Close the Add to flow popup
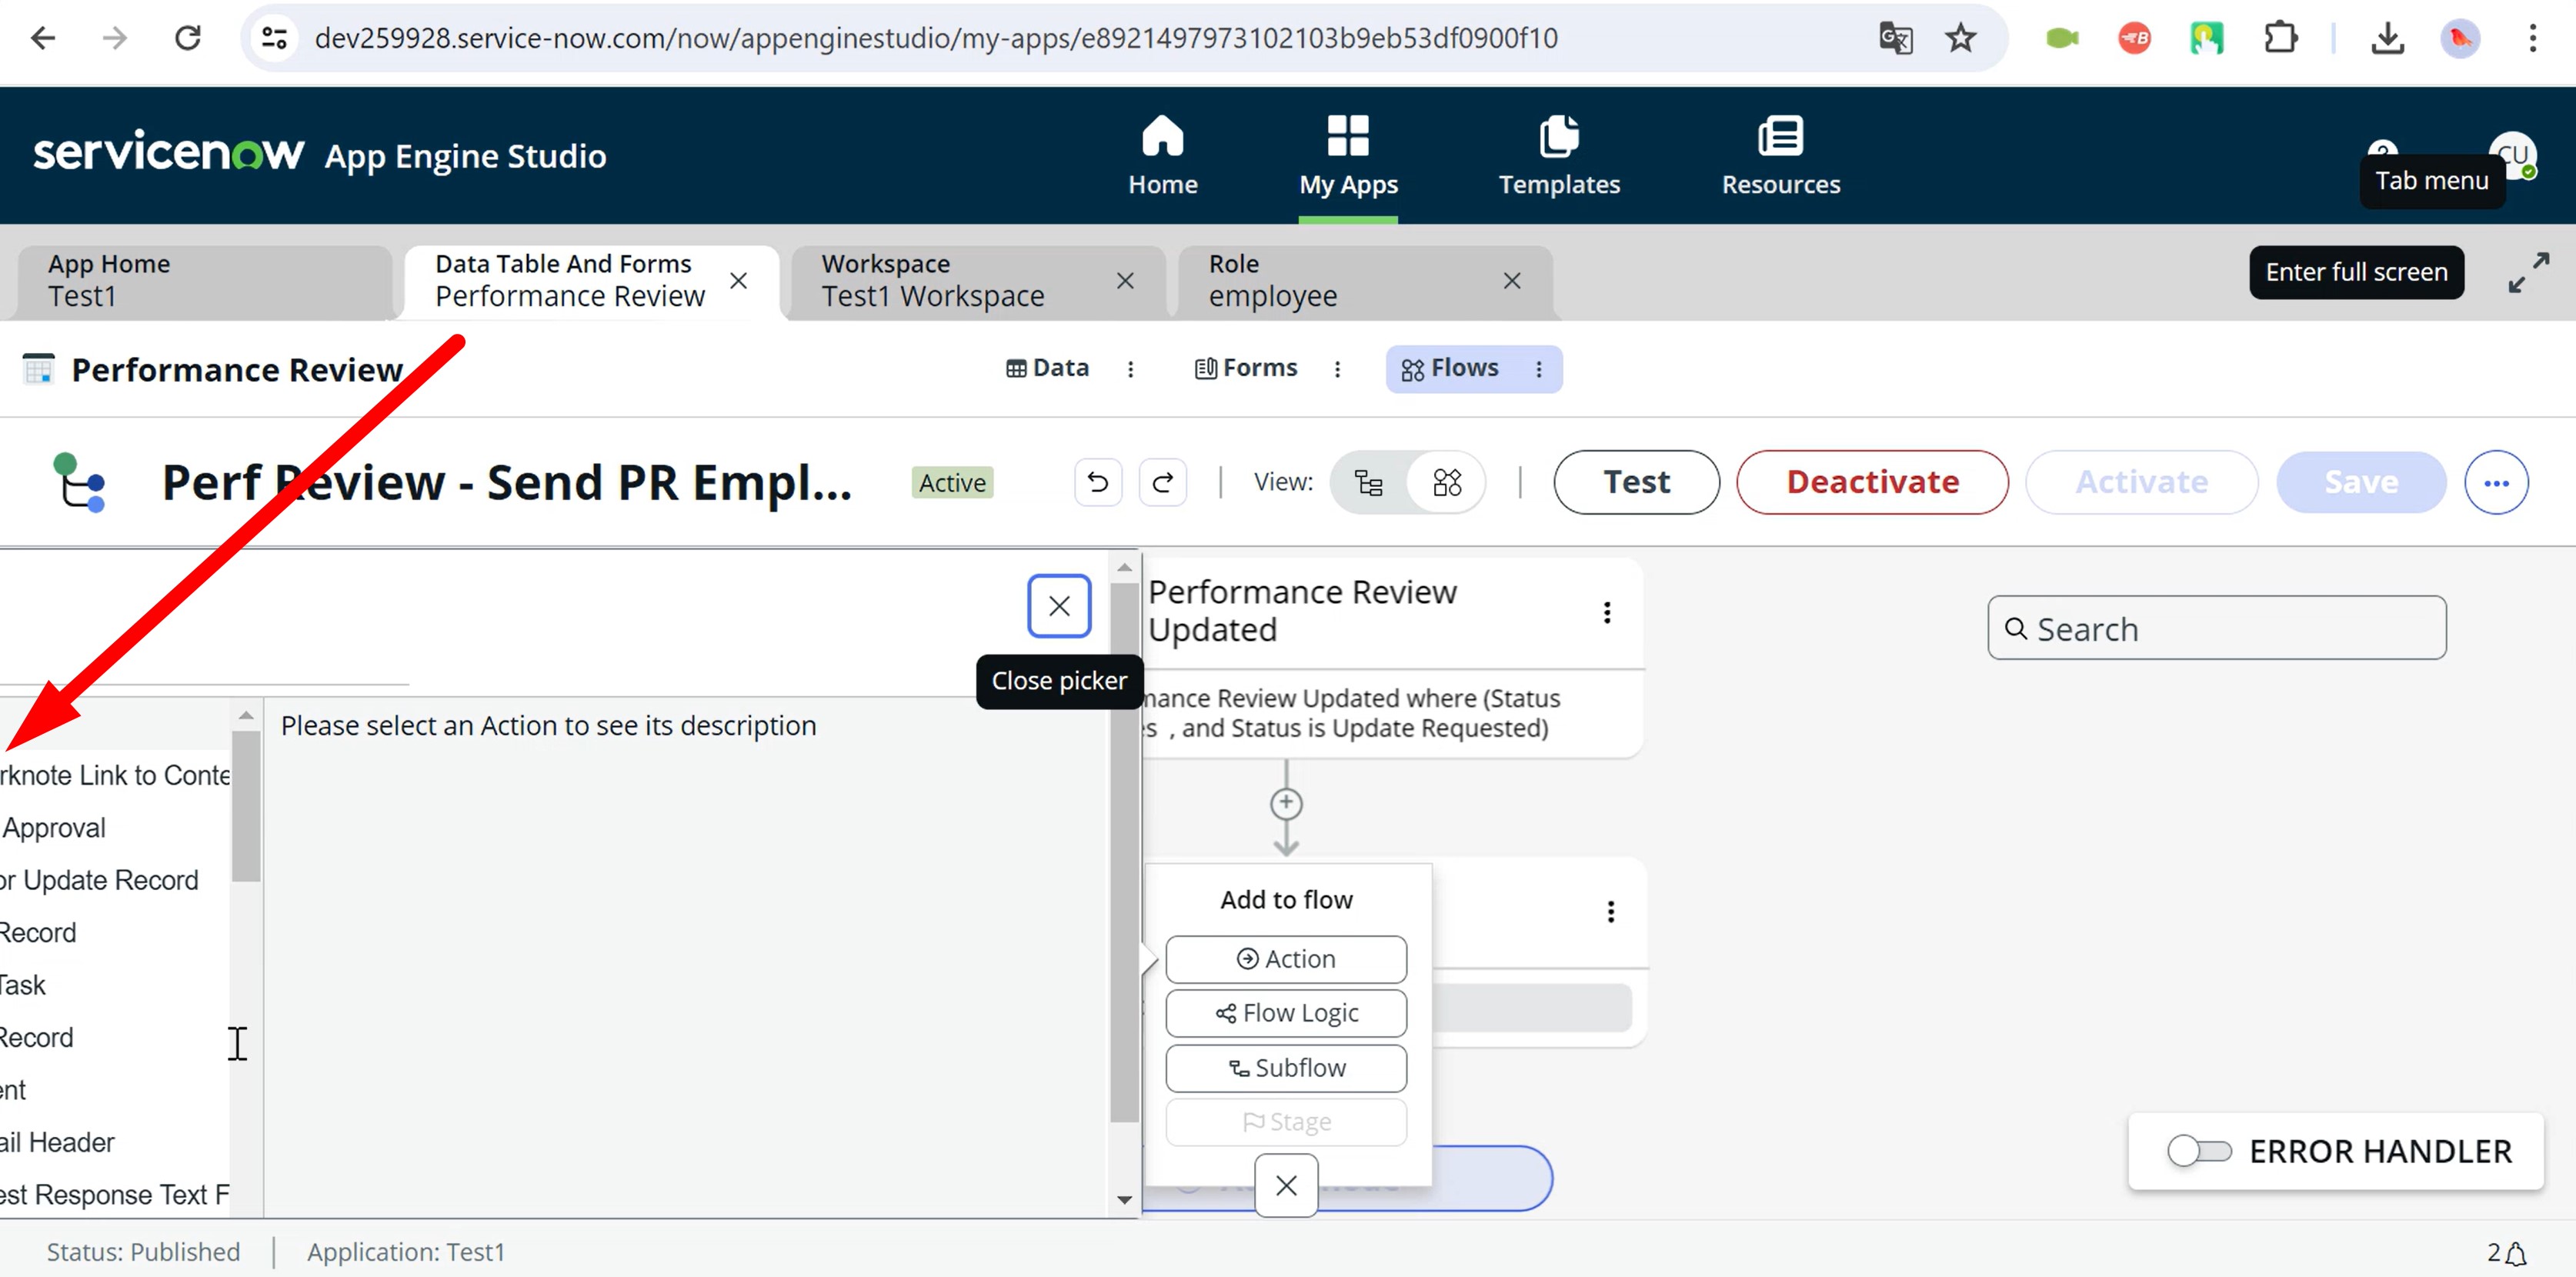The width and height of the screenshot is (2576, 1277). (x=1286, y=1185)
